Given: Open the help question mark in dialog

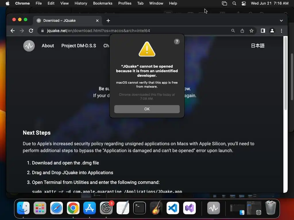Looking at the screenshot, I should click(x=177, y=42).
